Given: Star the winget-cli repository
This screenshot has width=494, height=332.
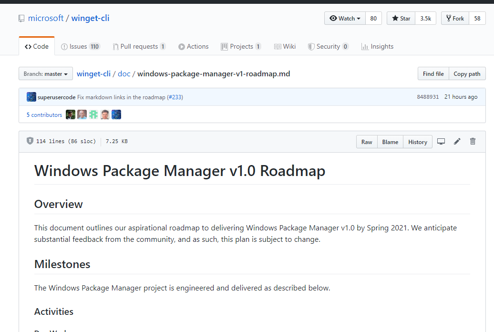Looking at the screenshot, I should click(x=401, y=18).
